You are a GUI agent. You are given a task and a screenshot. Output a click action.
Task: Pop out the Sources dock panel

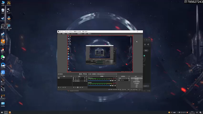[86, 77]
